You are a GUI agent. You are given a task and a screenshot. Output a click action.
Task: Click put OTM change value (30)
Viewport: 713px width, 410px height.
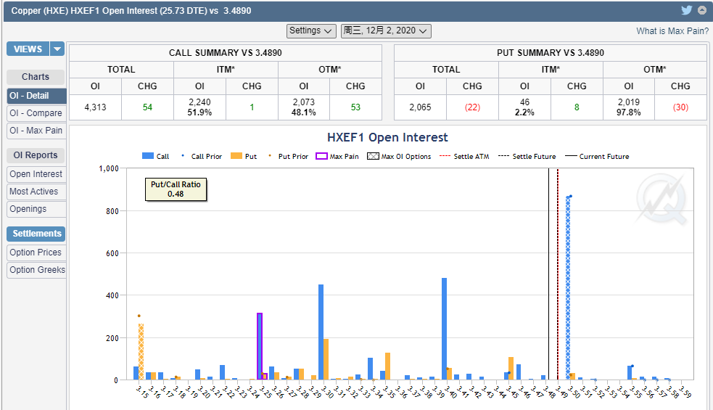(x=680, y=107)
